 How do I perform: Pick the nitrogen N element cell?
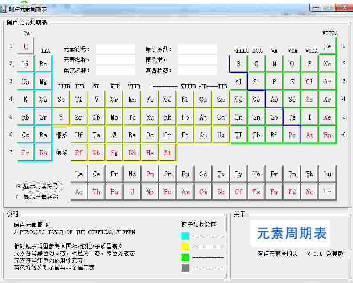pyautogui.click(x=274, y=64)
